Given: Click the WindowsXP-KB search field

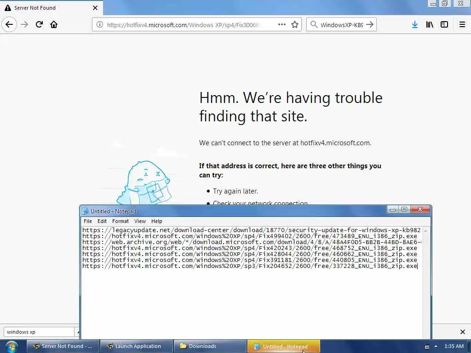Looking at the screenshot, I should tap(342, 25).
